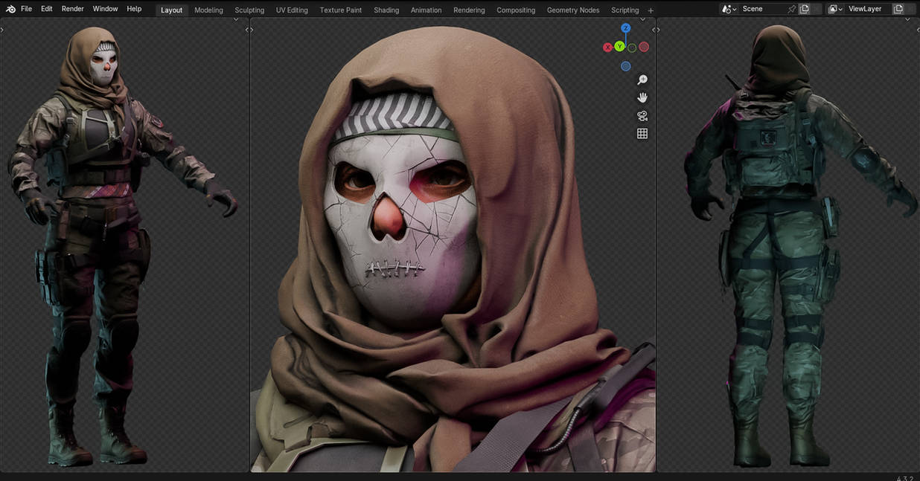Add a new view layer icon
The height and width of the screenshot is (481, 920).
[898, 9]
